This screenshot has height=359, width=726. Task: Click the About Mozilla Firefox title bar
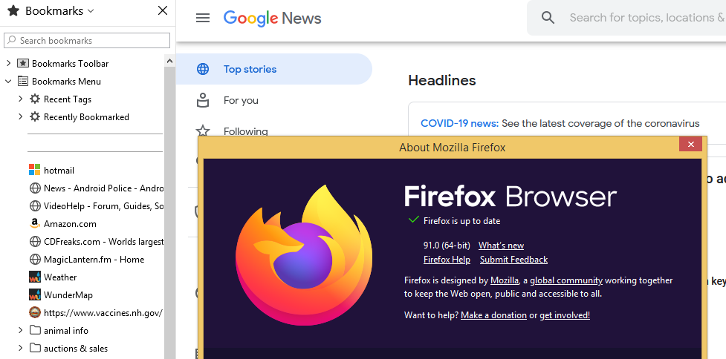point(452,148)
